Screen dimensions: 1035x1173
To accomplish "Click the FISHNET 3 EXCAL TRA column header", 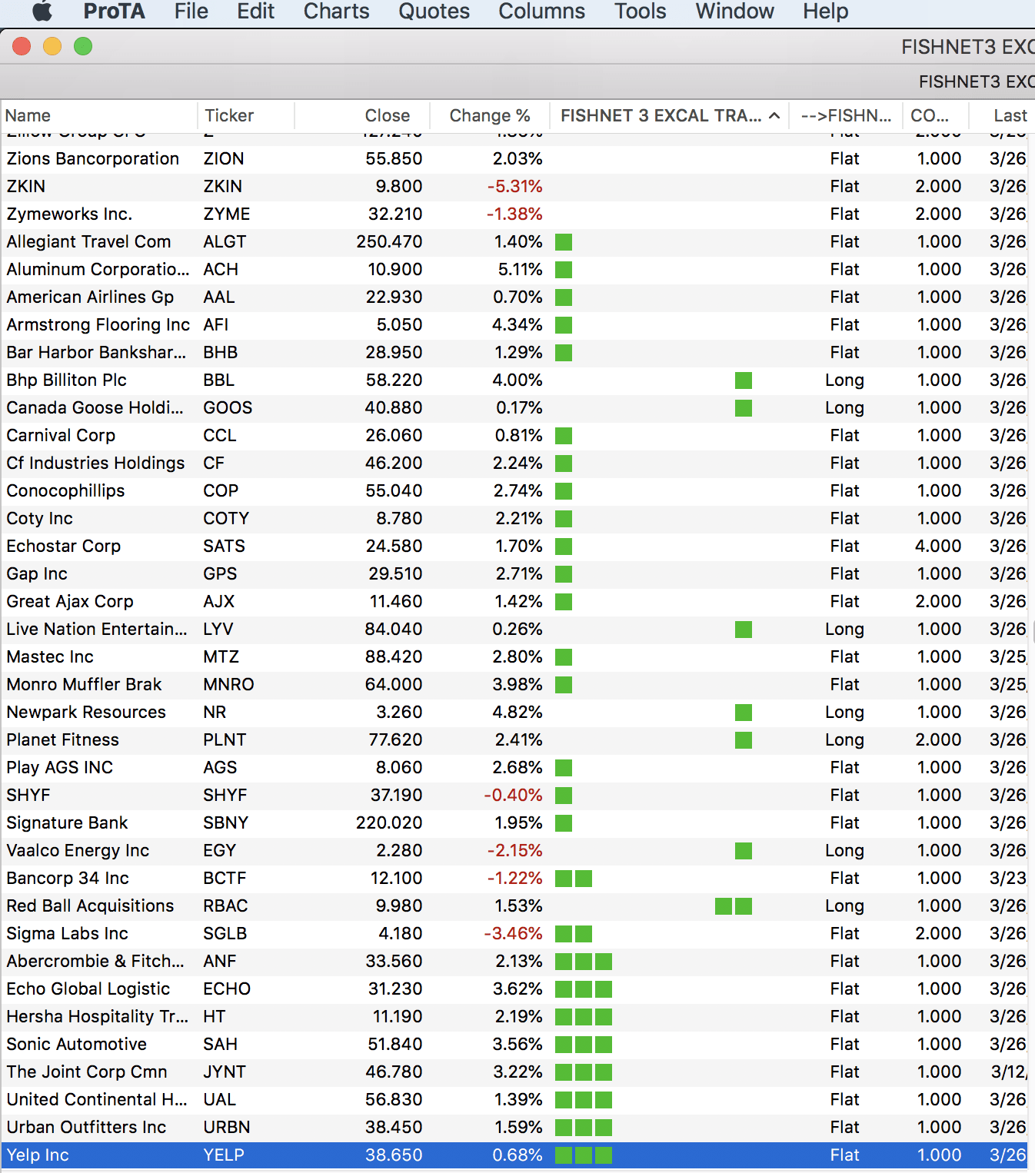I will click(x=670, y=116).
